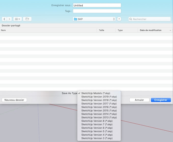This screenshot has height=142, width=173.
Task: Choose SketchUp Version 2015 (*.skp)
Action: [99, 111]
